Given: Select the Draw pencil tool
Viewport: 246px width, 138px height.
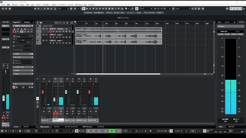Looking at the screenshot, I should point(90,9).
